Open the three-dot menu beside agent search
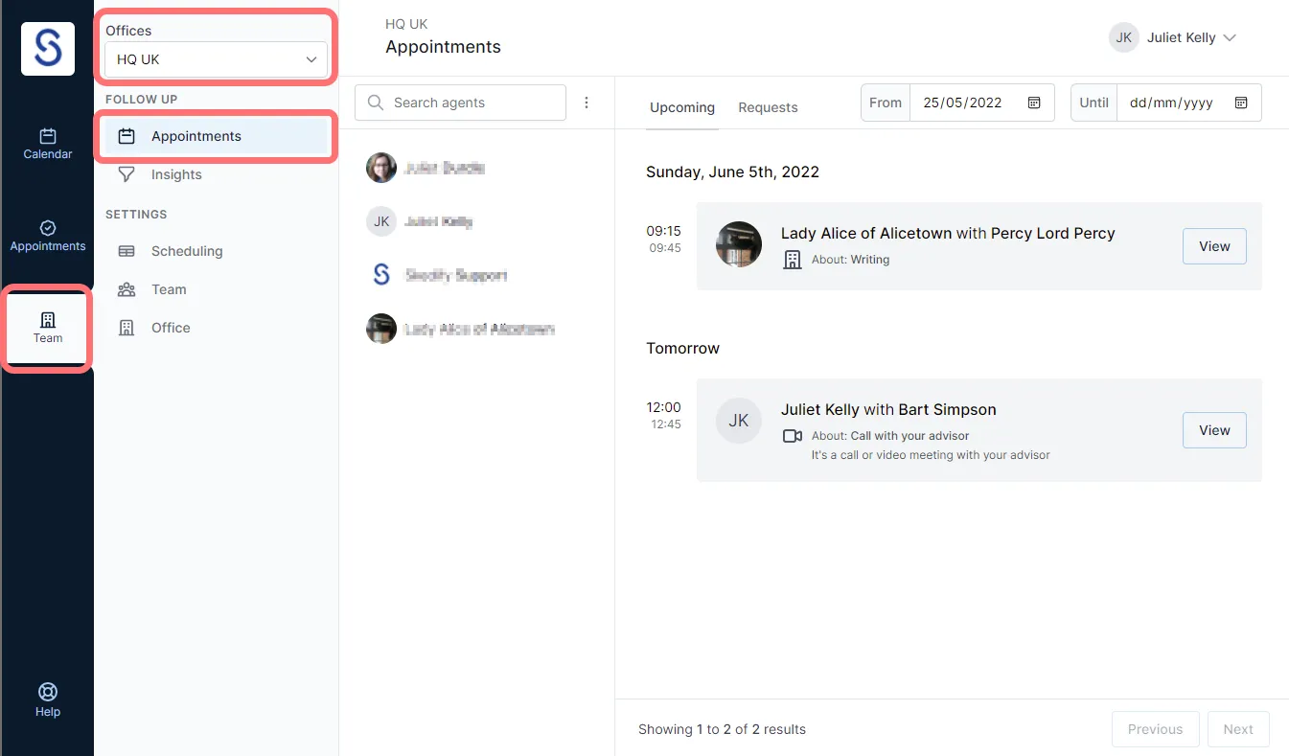 pyautogui.click(x=587, y=103)
